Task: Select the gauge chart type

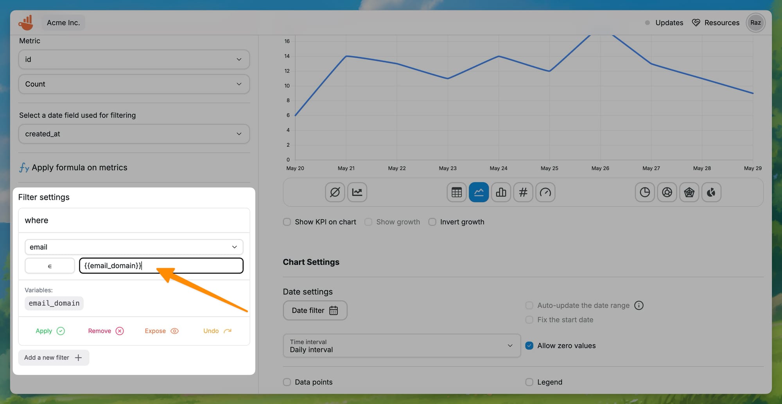Action: coord(545,192)
